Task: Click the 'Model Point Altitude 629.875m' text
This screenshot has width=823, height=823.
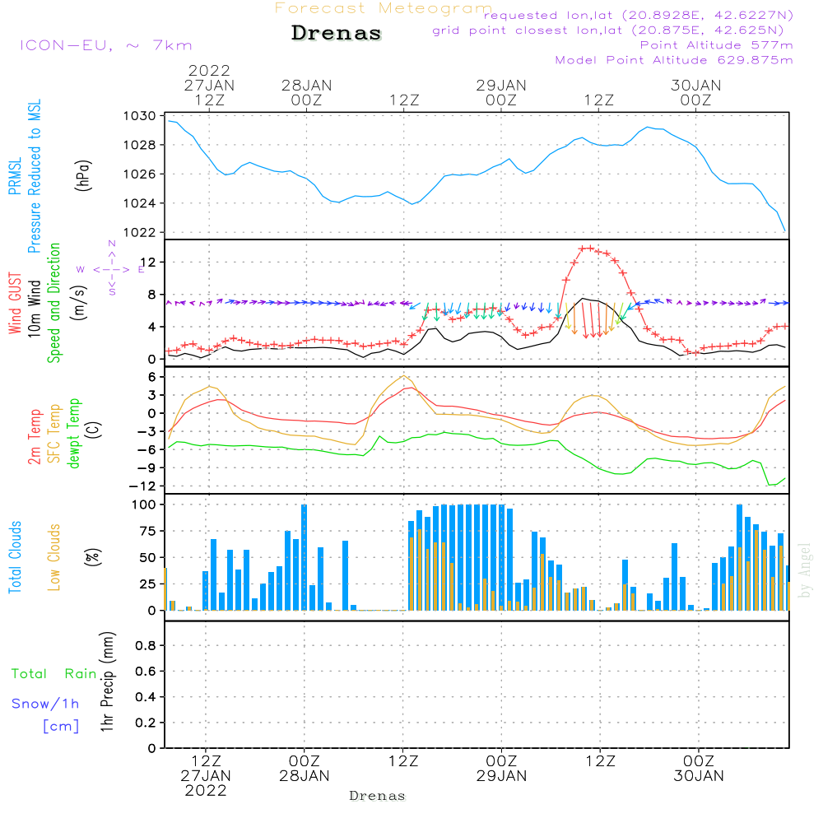Action: [x=674, y=60]
